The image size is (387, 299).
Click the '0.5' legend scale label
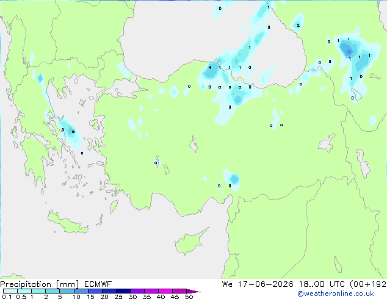21,297
